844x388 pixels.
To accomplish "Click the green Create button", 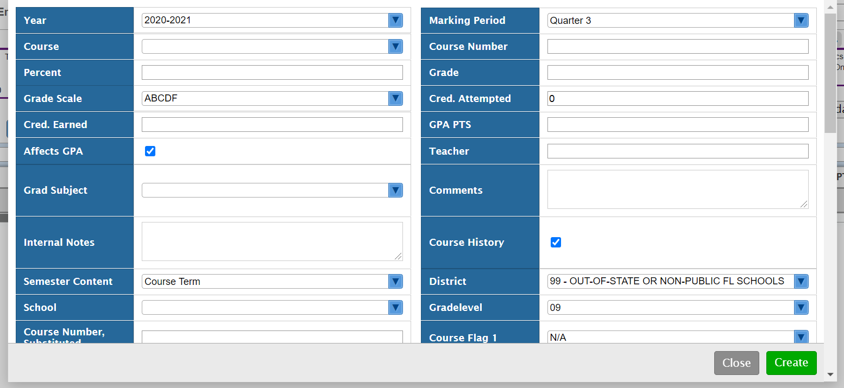I will tap(791, 363).
